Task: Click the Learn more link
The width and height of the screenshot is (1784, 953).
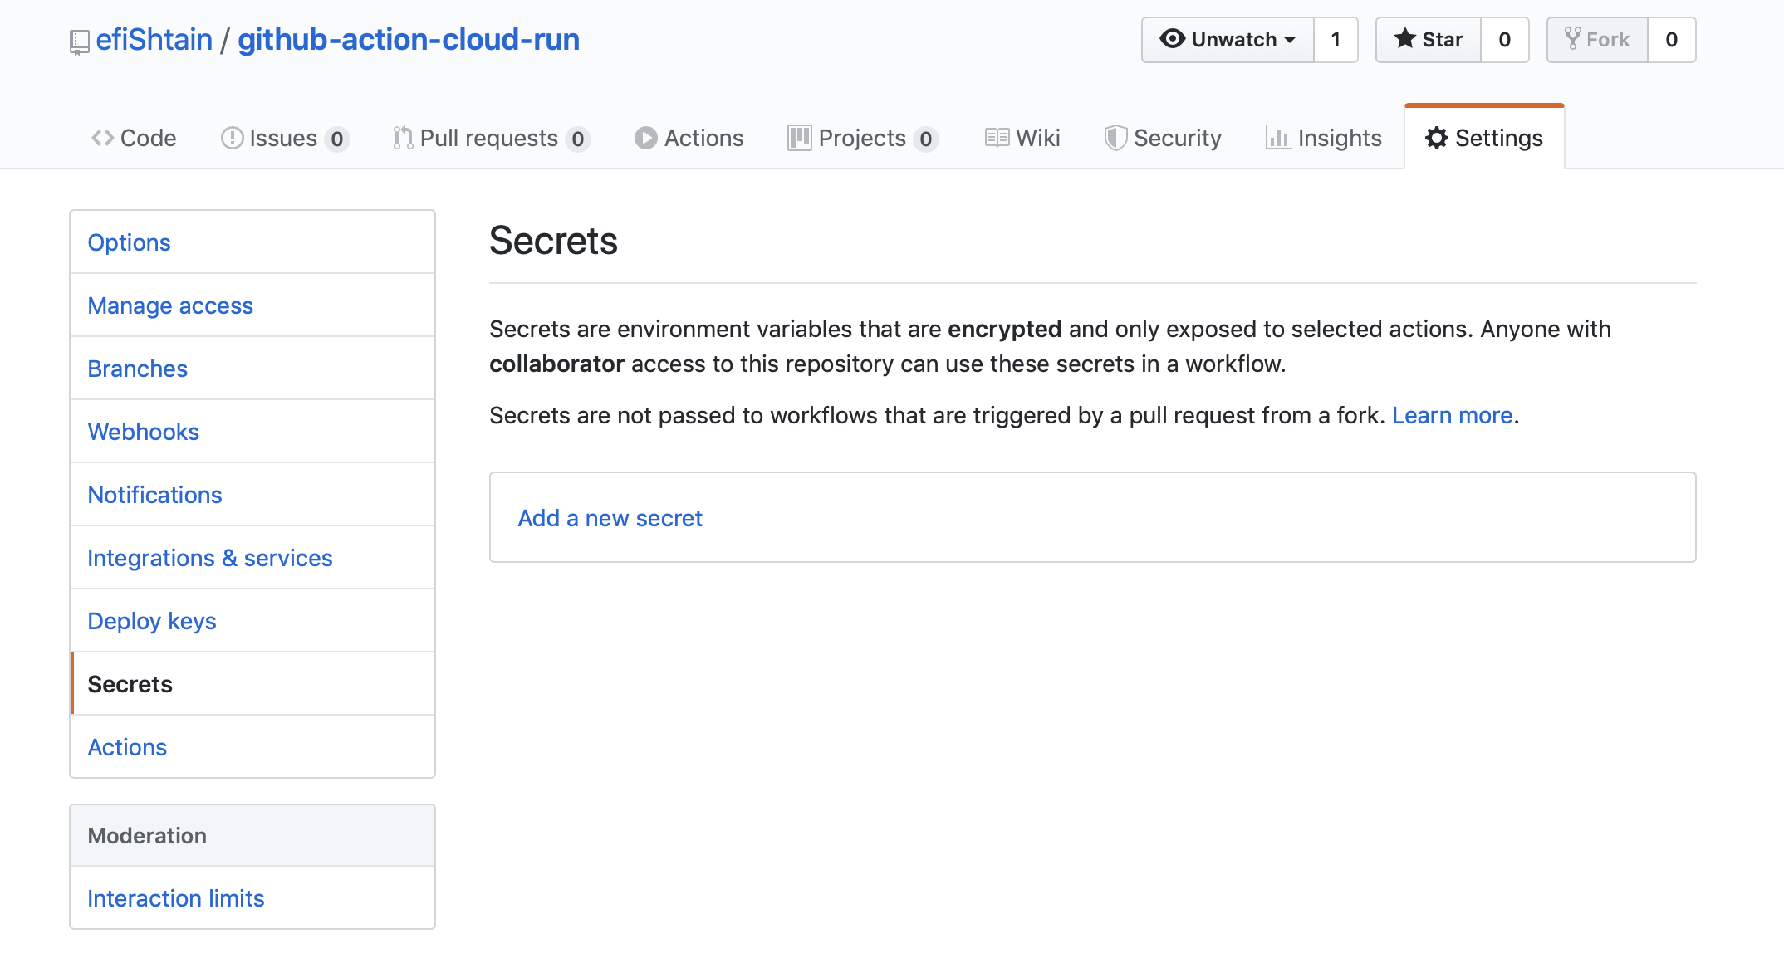Action: pos(1452,415)
